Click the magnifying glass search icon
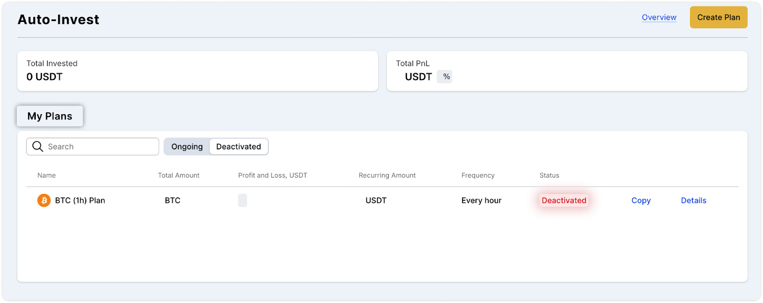 (x=38, y=147)
